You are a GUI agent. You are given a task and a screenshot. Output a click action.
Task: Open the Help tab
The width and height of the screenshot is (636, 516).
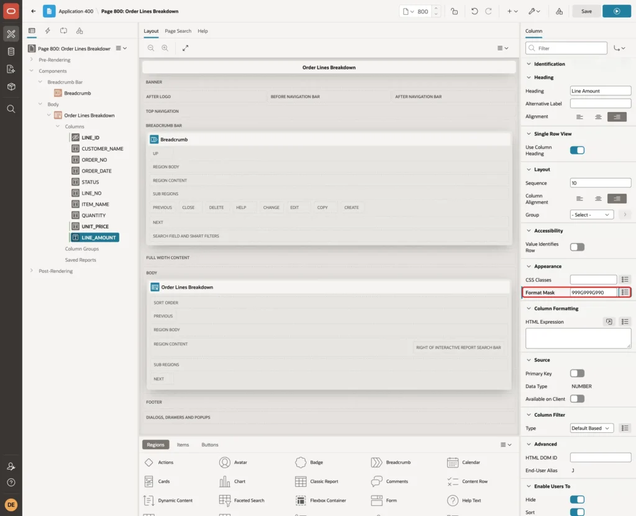coord(202,31)
